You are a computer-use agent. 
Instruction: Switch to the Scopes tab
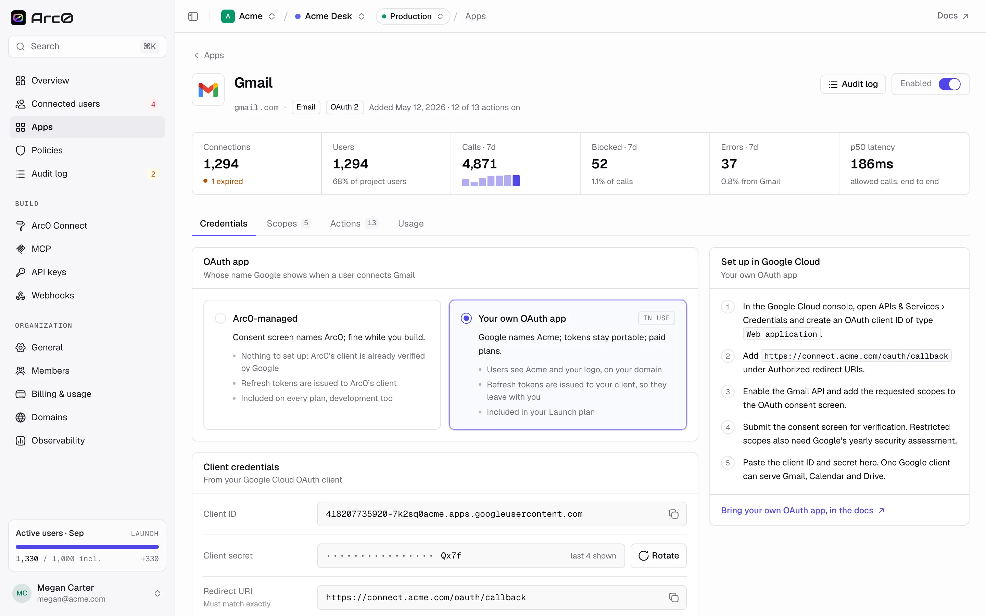(x=289, y=224)
